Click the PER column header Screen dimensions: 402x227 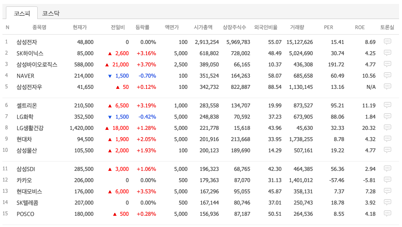(x=329, y=27)
